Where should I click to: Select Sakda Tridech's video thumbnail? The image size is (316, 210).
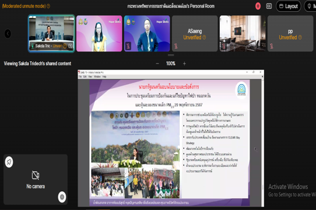(51, 33)
